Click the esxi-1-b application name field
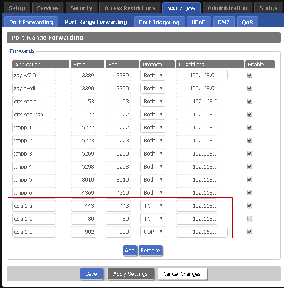 (34, 218)
